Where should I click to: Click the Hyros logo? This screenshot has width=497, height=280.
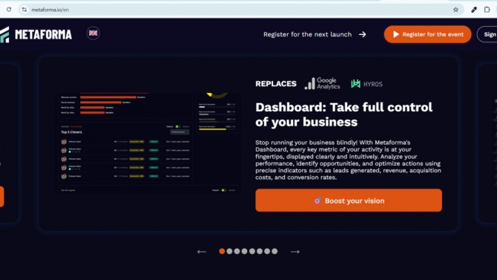366,84
